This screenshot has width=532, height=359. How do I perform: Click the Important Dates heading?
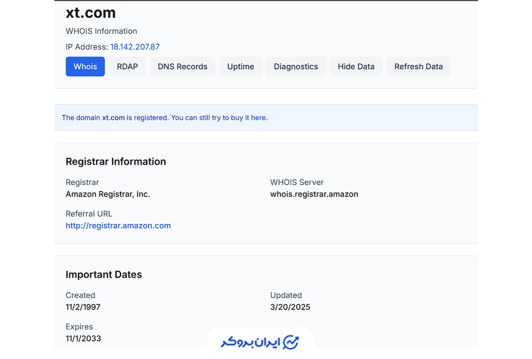click(x=103, y=274)
